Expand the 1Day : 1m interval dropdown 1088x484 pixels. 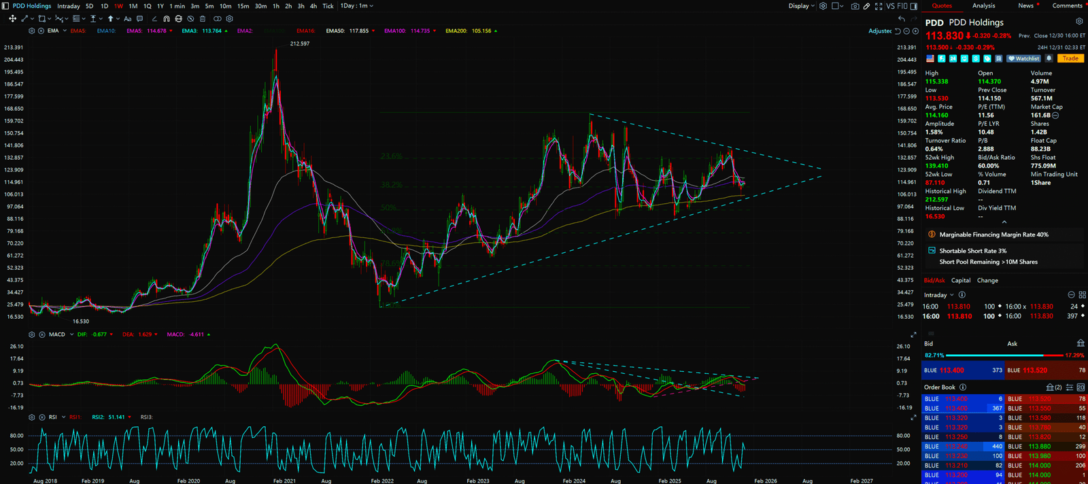tap(357, 6)
